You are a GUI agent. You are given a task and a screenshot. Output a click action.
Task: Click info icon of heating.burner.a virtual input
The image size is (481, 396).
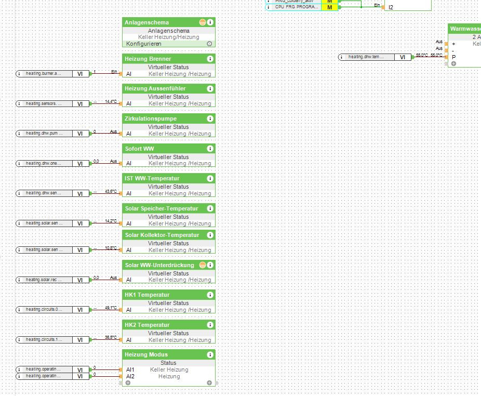pos(19,74)
